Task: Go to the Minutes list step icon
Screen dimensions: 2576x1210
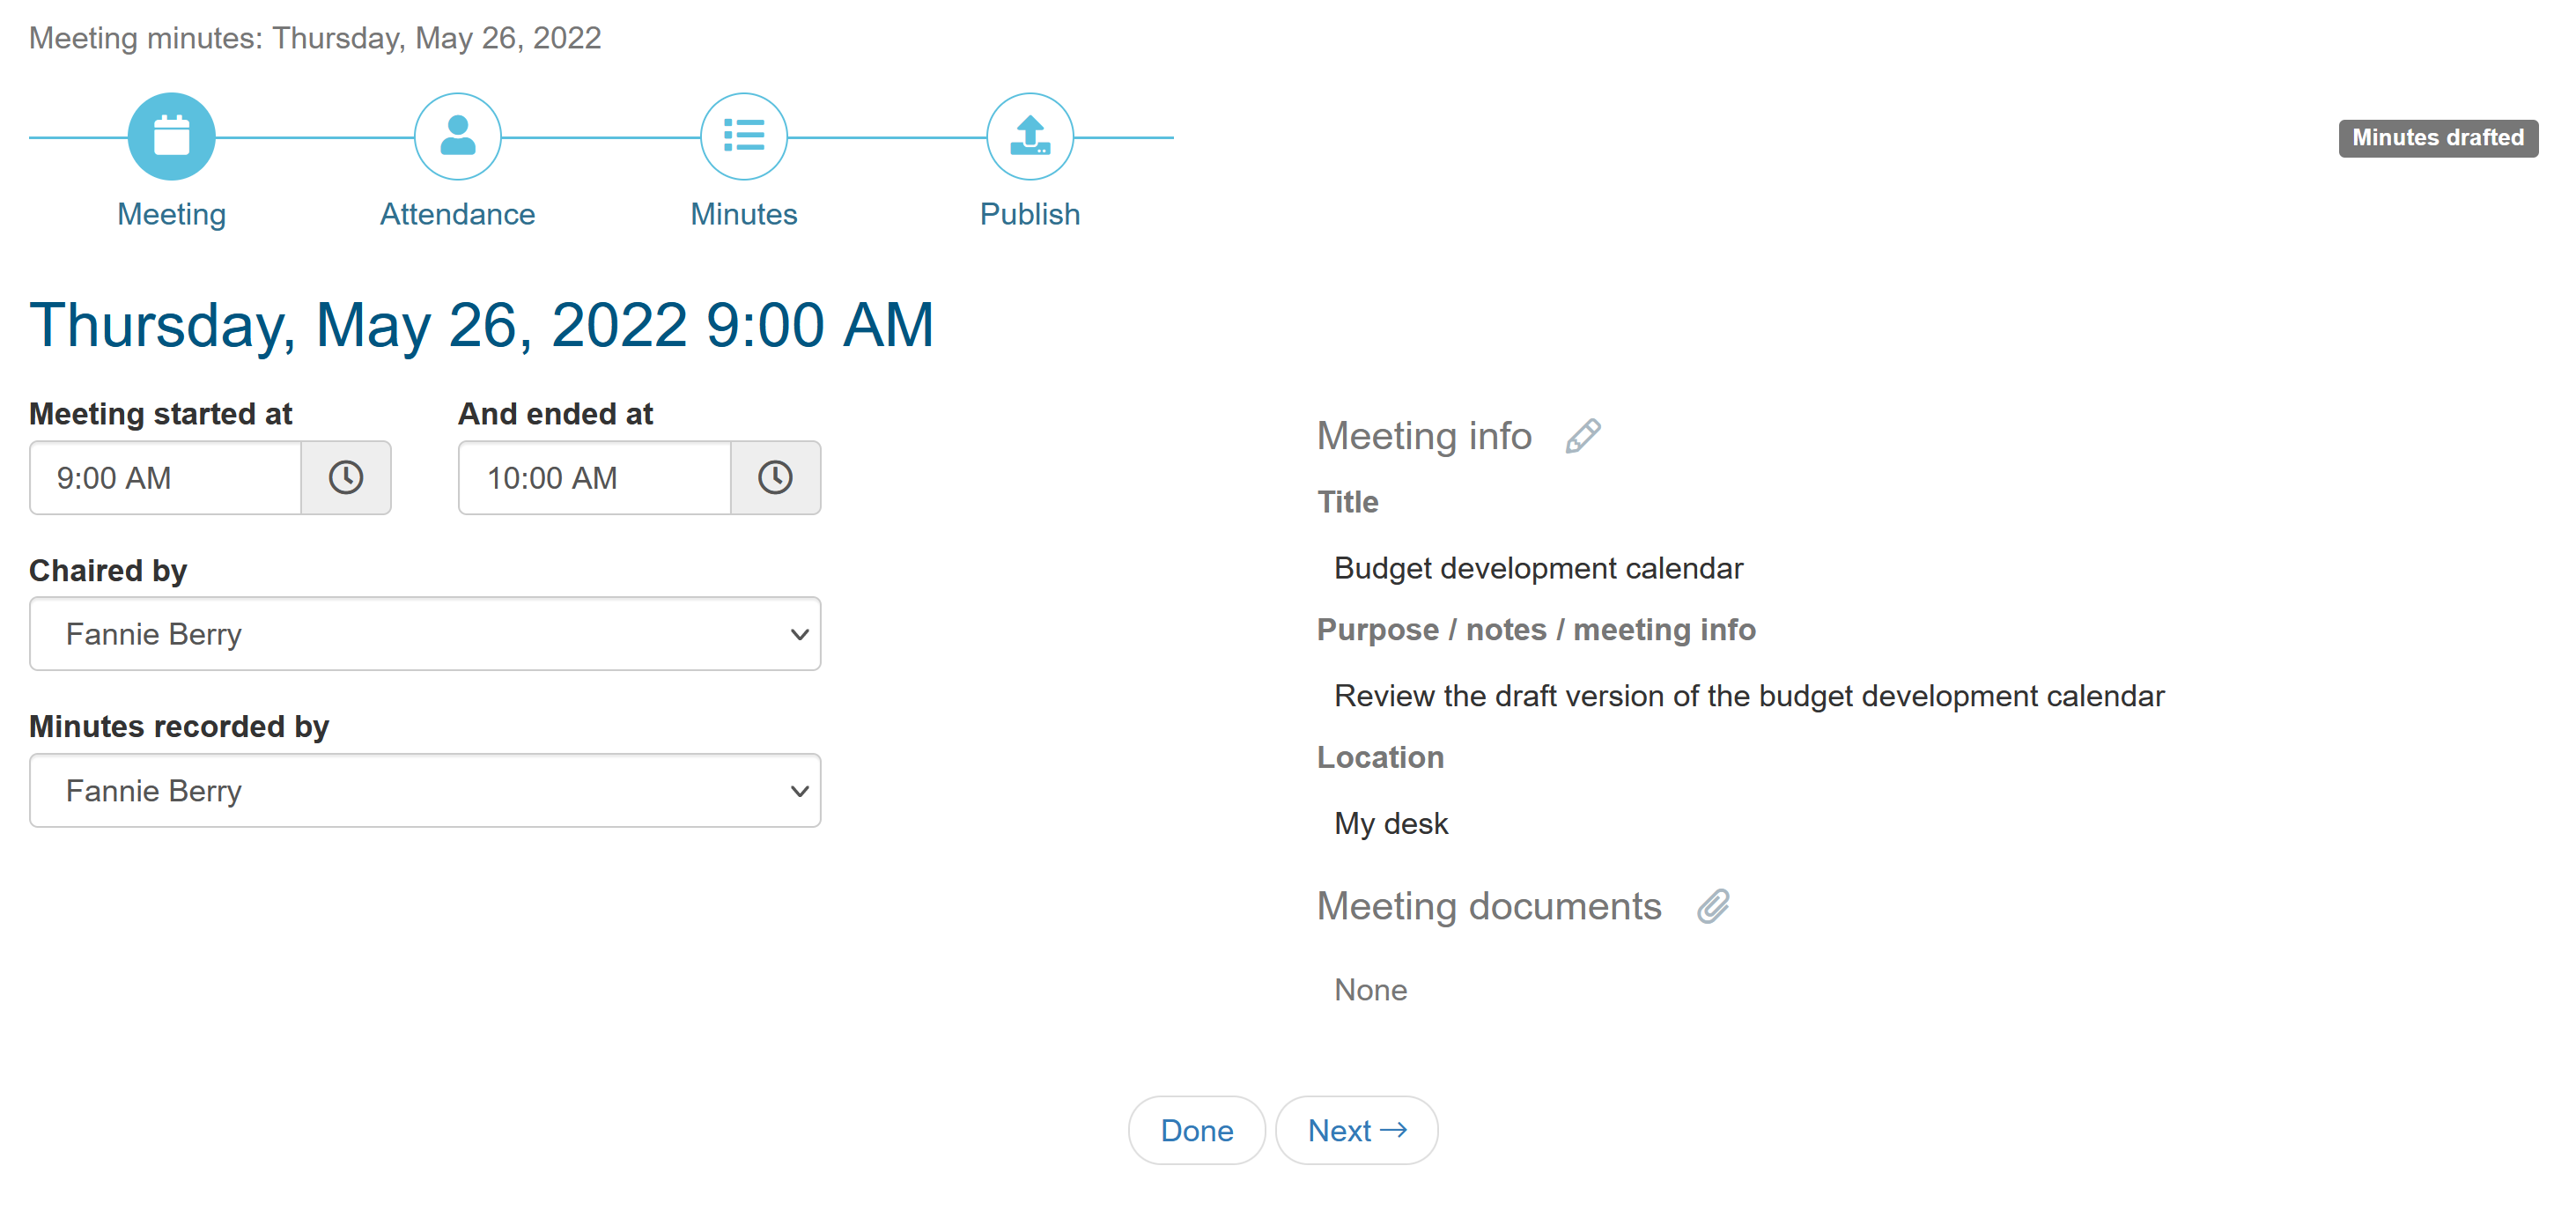Action: [743, 137]
